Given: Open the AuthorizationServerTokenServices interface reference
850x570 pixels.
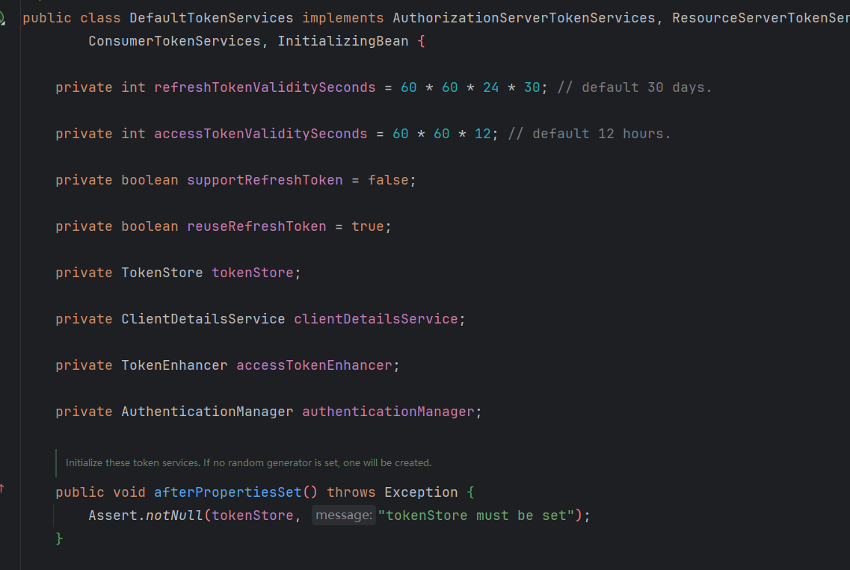Looking at the screenshot, I should (523, 17).
